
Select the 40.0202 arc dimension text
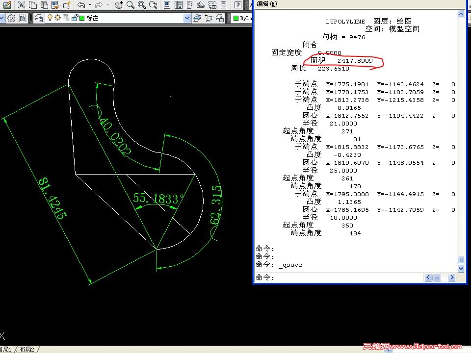[x=115, y=136]
